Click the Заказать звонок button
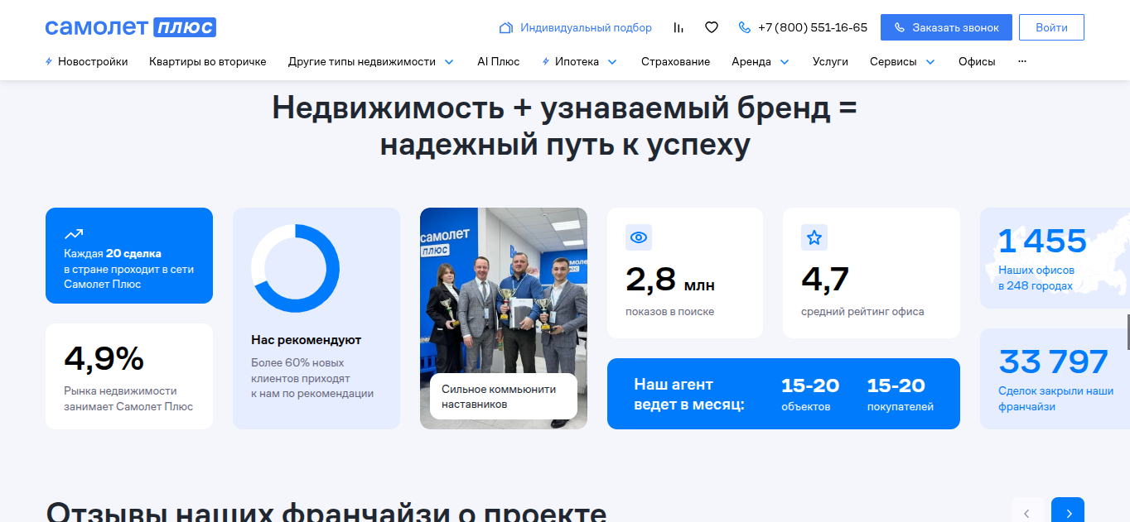This screenshot has height=522, width=1130. 946,27
